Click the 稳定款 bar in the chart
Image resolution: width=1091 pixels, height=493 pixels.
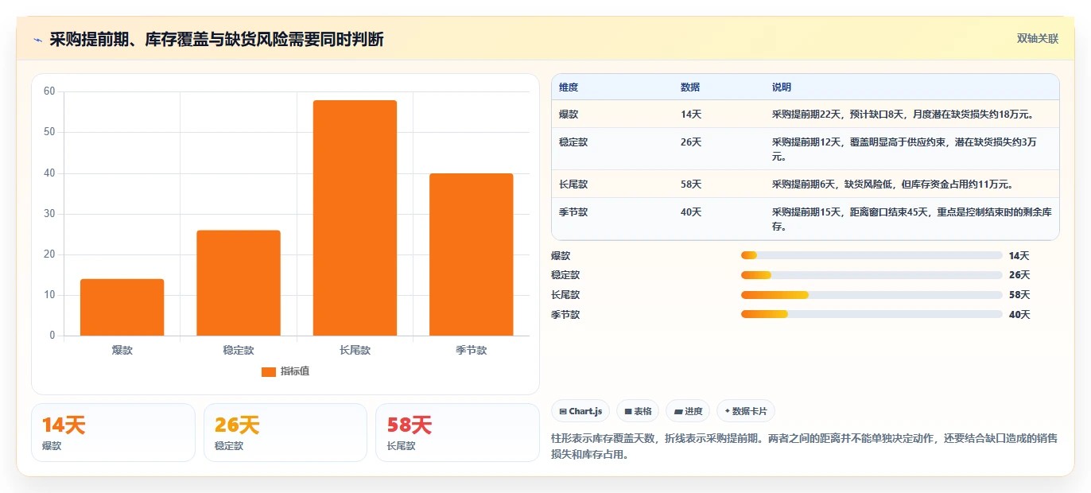(239, 283)
